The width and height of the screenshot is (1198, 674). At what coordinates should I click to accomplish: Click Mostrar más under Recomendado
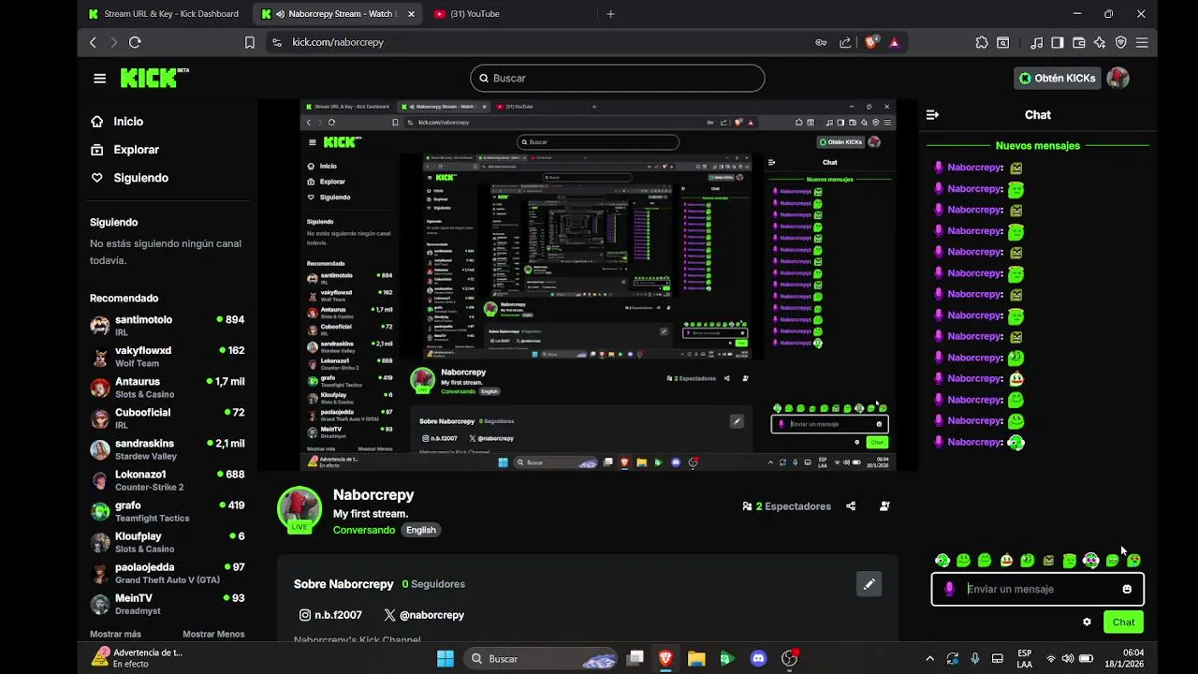(x=115, y=634)
